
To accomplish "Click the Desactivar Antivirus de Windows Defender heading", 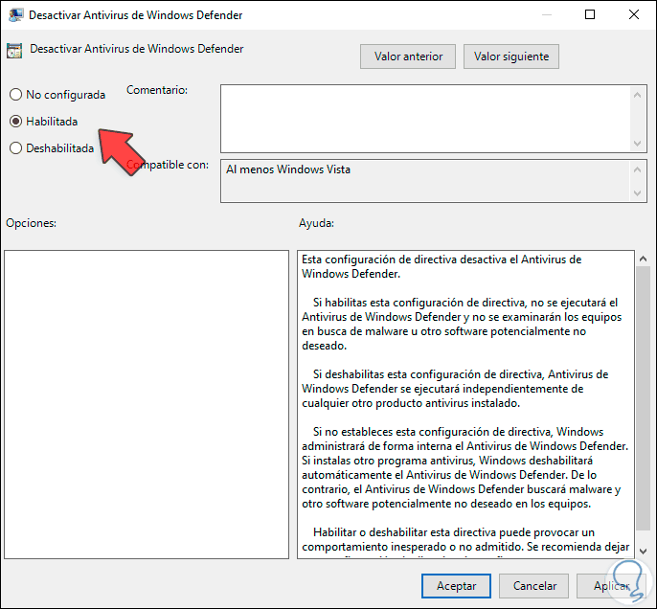I will [137, 49].
